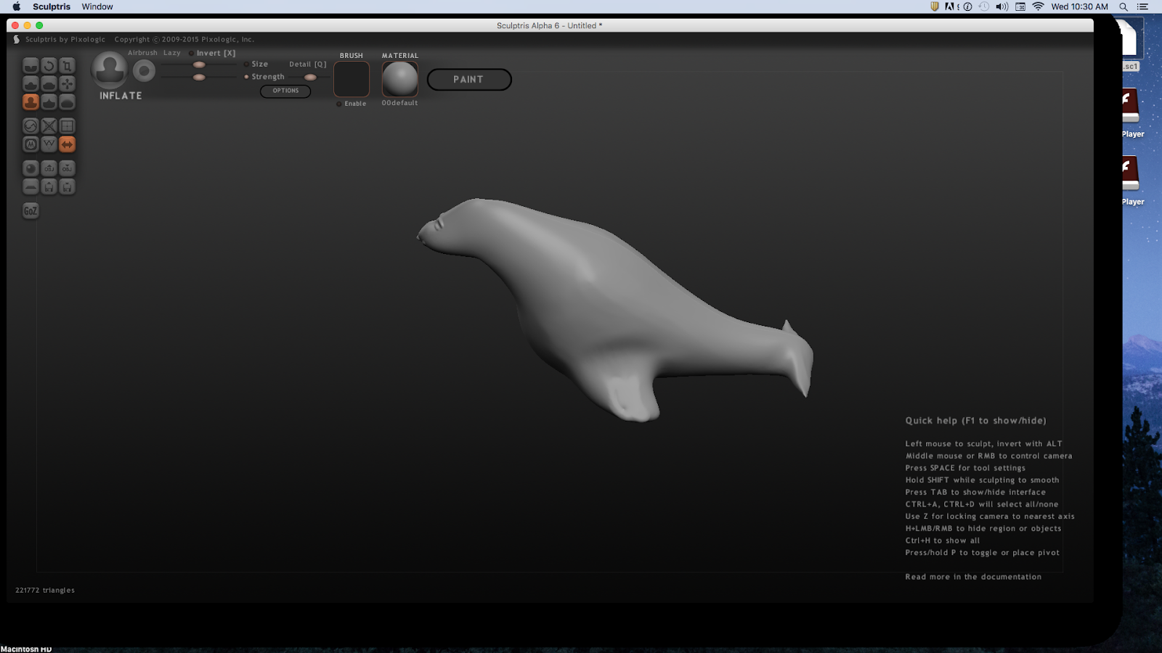Viewport: 1162px width, 653px height.
Task: Open the empty Brush texture slot
Action: pos(352,78)
